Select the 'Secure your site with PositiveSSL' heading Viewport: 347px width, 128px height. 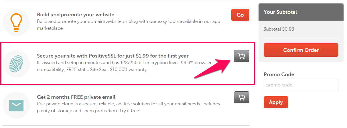pos(113,56)
